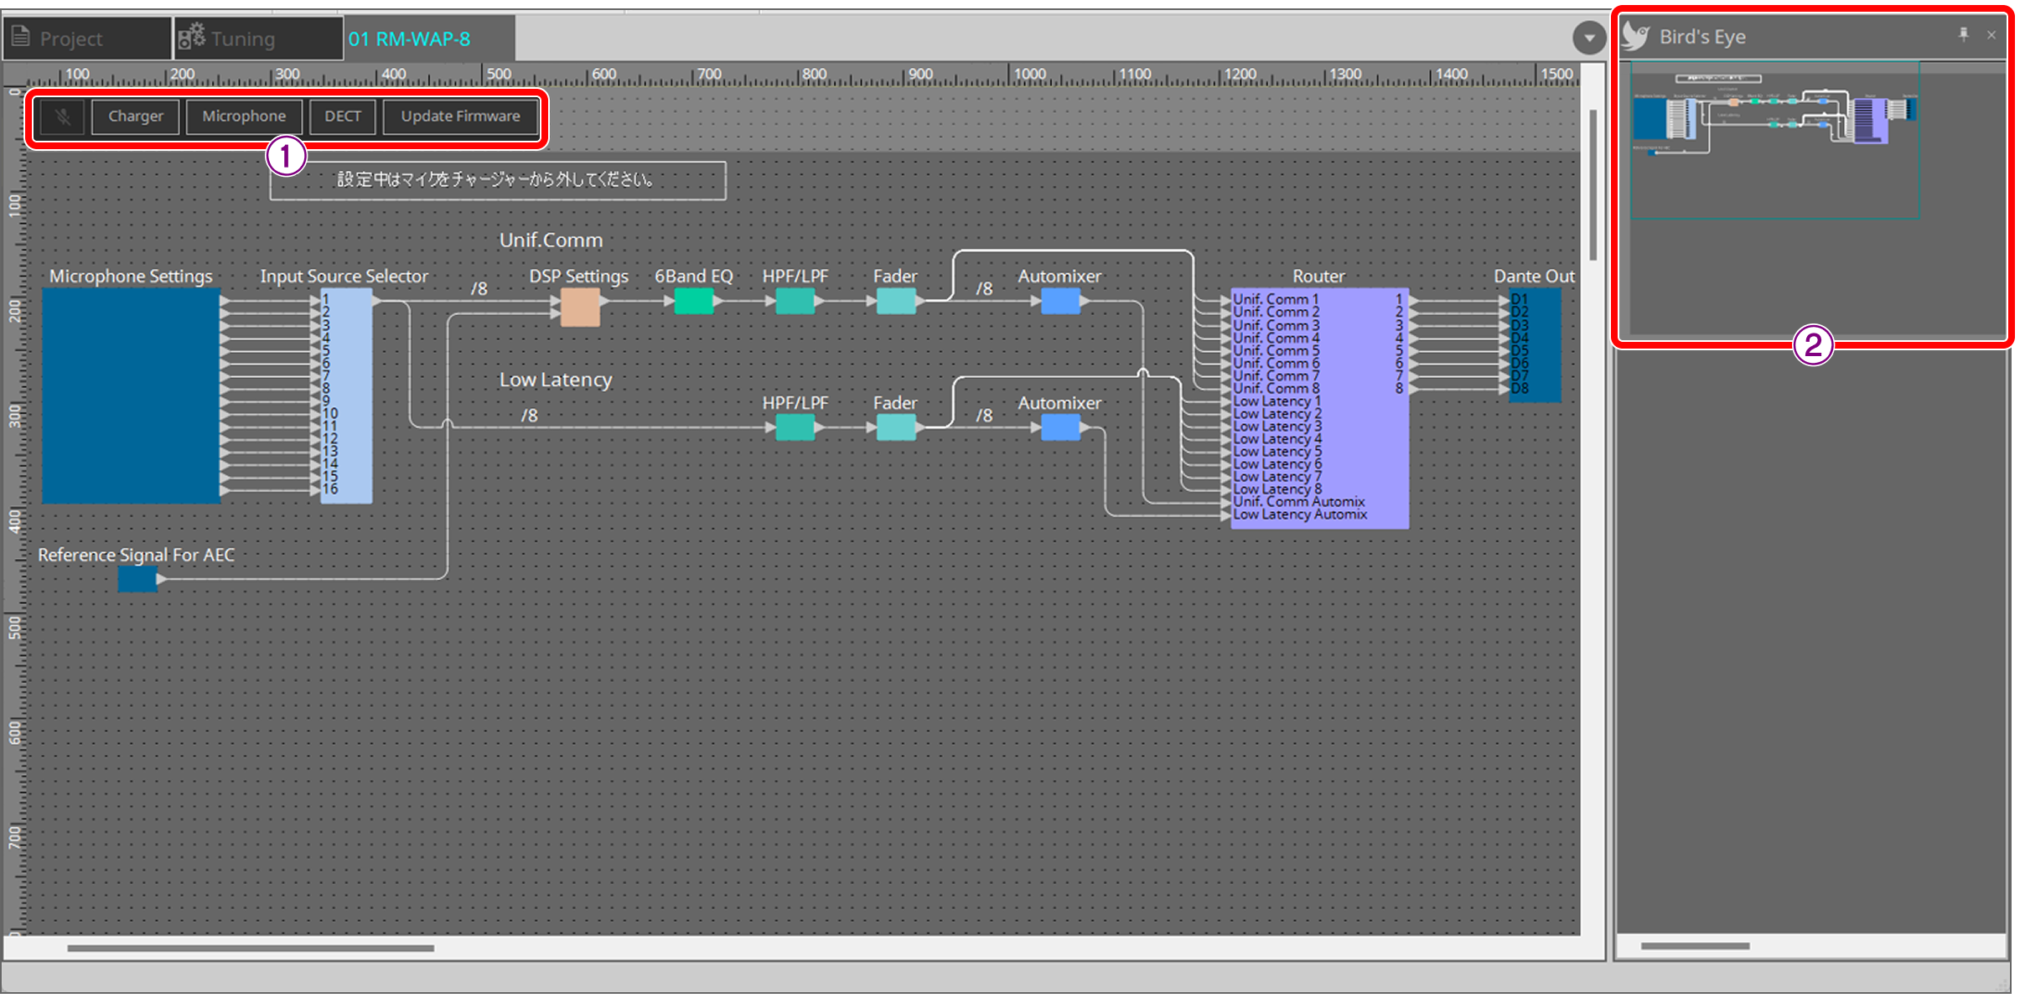Click the viewport thumbnail in Bird's Eye
The image size is (2025, 998).
pyautogui.click(x=1777, y=138)
